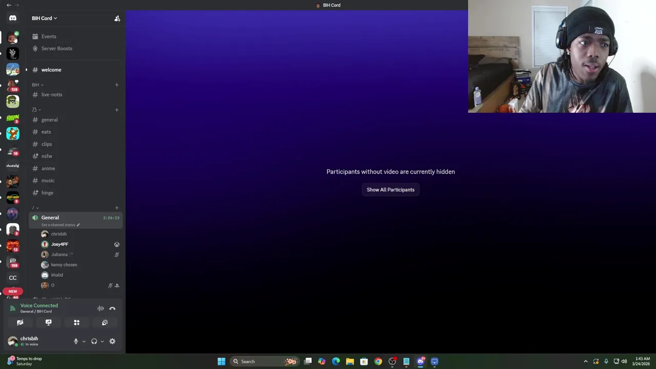Click the Xbox icon next to Joey4PF
The image size is (656, 369).
click(117, 244)
